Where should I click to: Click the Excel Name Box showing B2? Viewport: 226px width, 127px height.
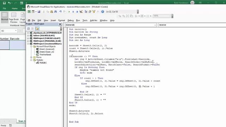pyautogui.click(x=8, y=31)
